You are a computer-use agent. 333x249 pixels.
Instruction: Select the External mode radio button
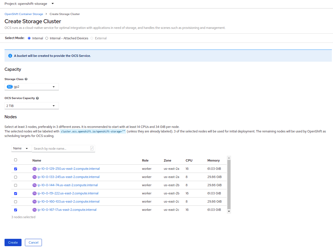92,38
